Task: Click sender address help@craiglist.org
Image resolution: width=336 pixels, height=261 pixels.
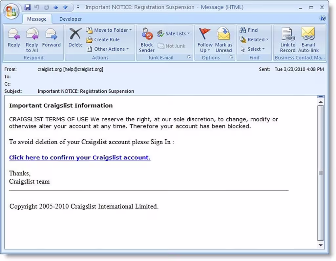Action: [x=83, y=70]
